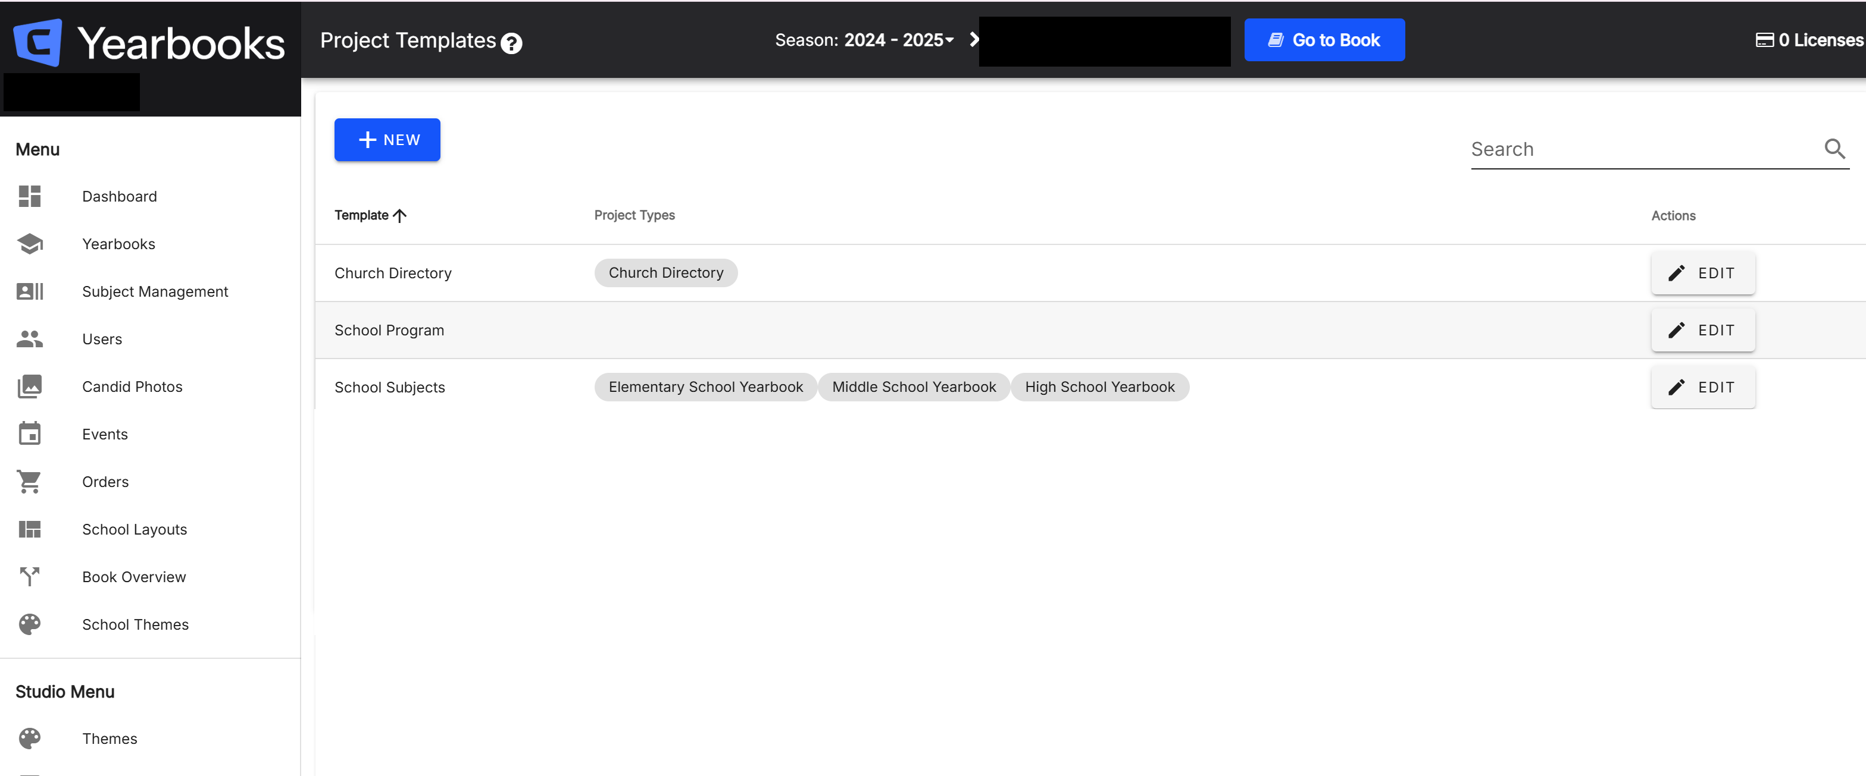Click the Candid Photos image icon

(x=30, y=387)
